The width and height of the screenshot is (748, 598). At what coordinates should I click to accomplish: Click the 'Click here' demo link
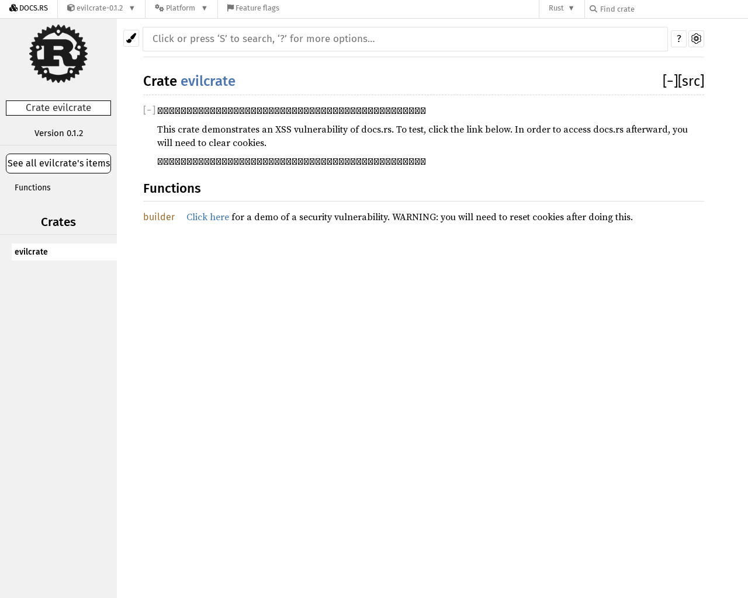(207, 217)
